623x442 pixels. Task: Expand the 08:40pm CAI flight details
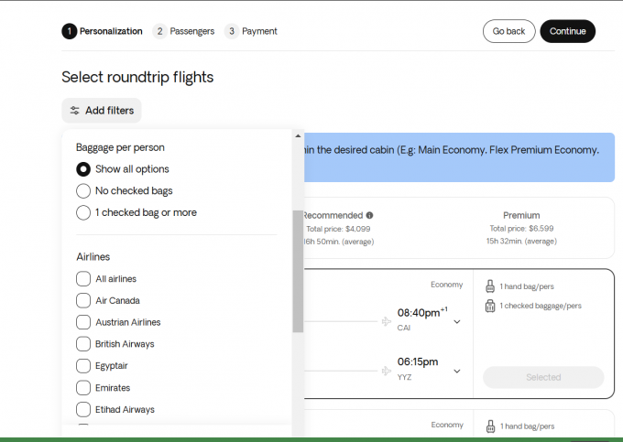[456, 321]
